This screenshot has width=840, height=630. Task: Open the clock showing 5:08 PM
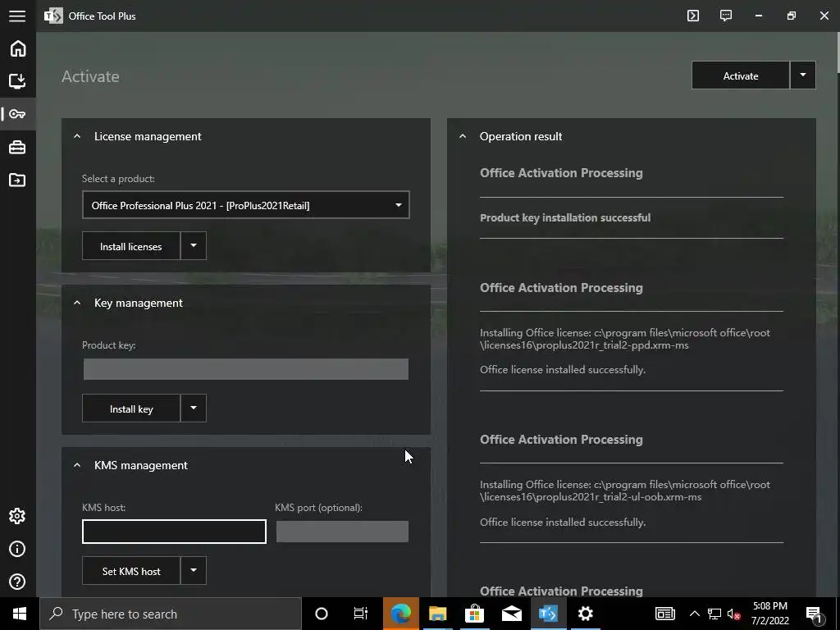tap(769, 614)
